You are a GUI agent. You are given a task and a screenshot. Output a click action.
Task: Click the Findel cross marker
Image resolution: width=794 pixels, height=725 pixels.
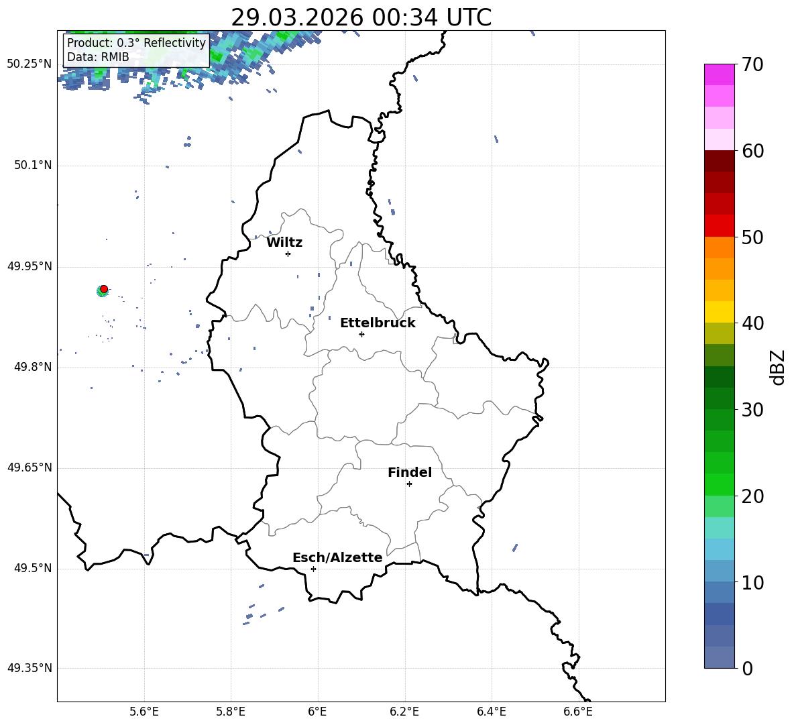click(x=409, y=484)
